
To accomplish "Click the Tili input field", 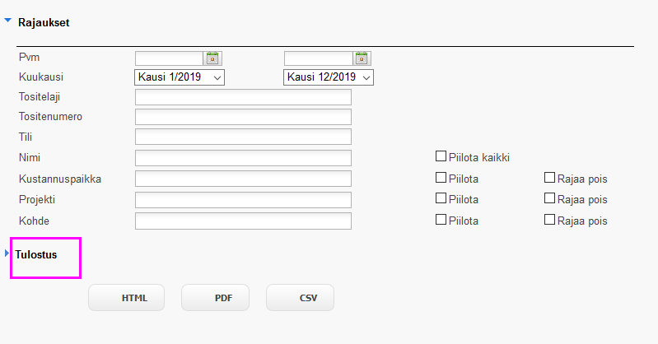I will coord(243,137).
